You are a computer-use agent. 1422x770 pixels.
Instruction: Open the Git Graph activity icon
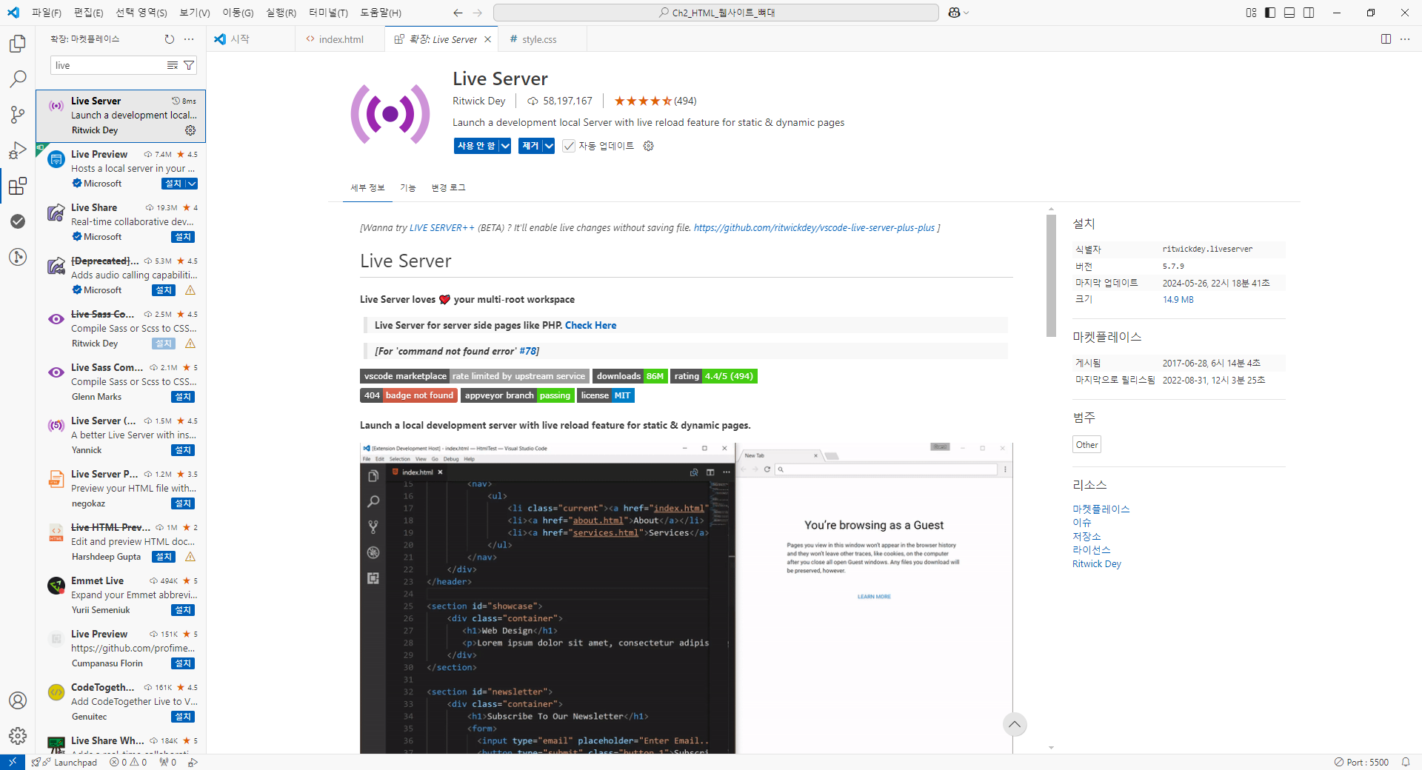coord(18,257)
